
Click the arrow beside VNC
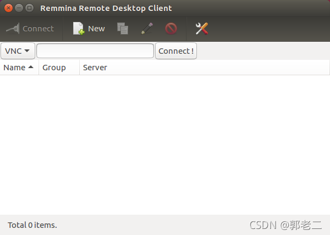click(27, 51)
